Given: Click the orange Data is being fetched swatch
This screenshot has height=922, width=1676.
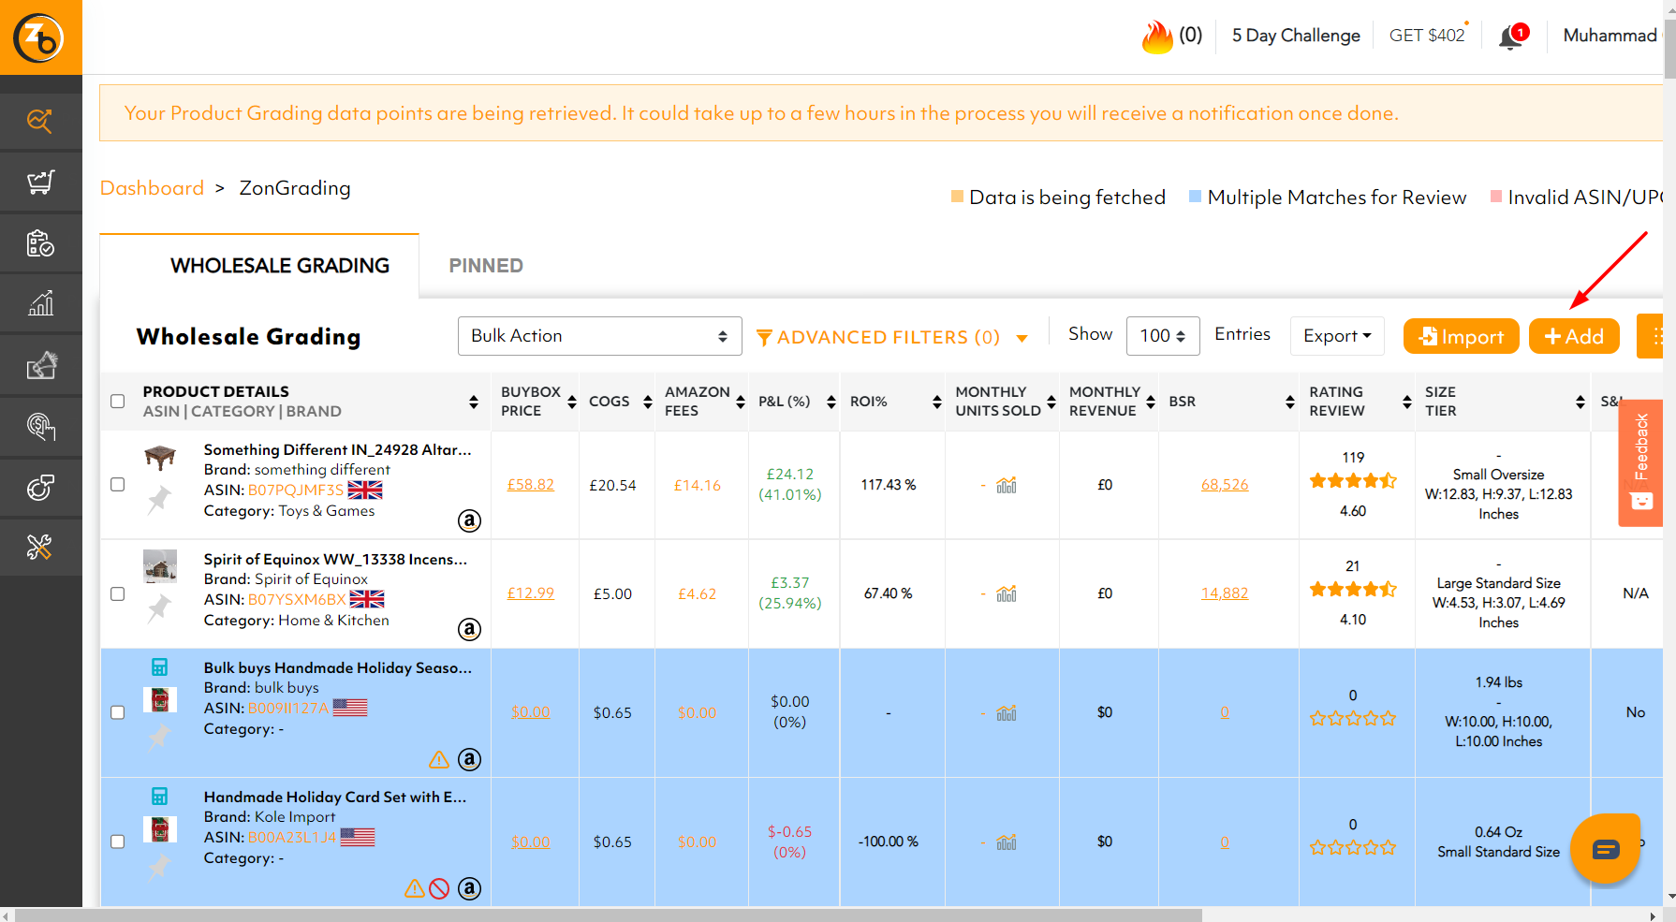Looking at the screenshot, I should click(x=957, y=197).
